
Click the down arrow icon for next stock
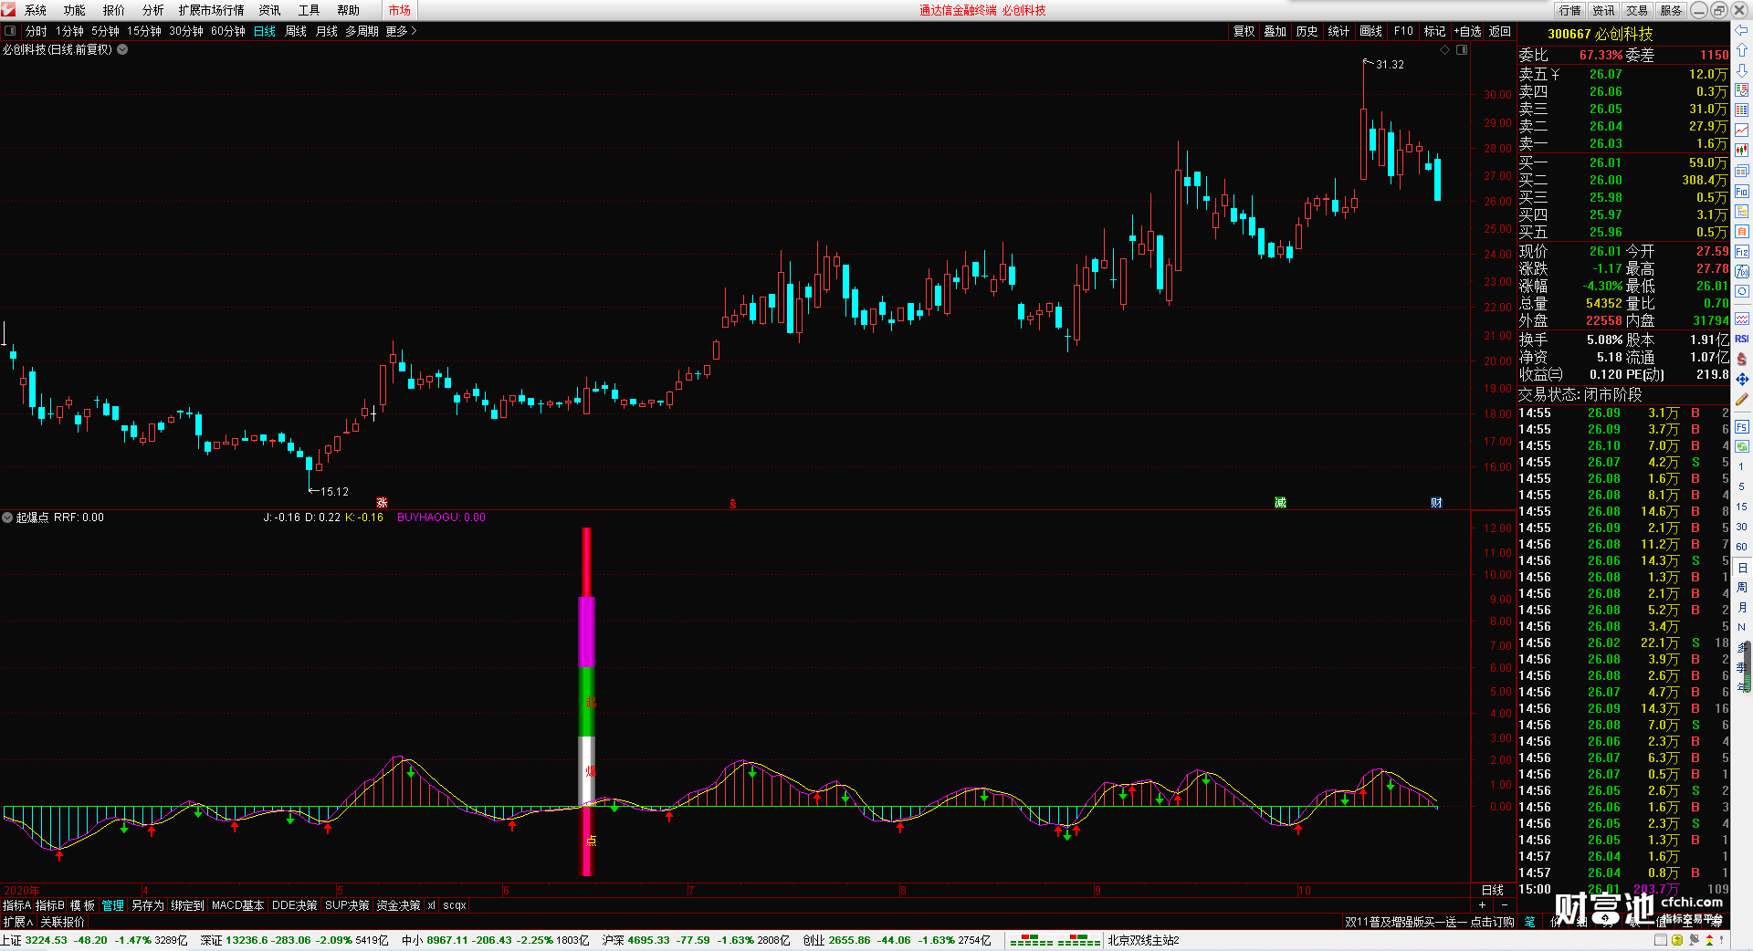[x=1742, y=69]
